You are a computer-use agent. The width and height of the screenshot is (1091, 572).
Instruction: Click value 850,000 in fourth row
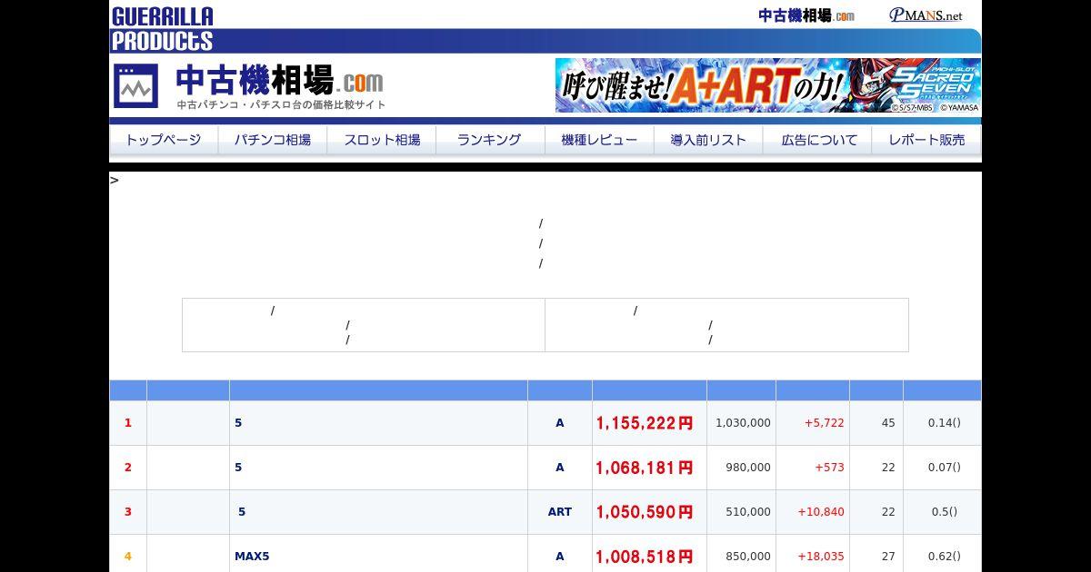748,557
